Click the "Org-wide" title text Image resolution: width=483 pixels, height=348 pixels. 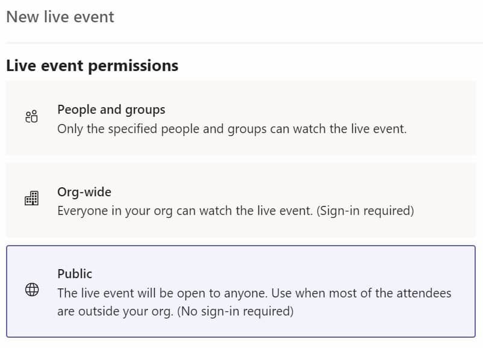[84, 192]
